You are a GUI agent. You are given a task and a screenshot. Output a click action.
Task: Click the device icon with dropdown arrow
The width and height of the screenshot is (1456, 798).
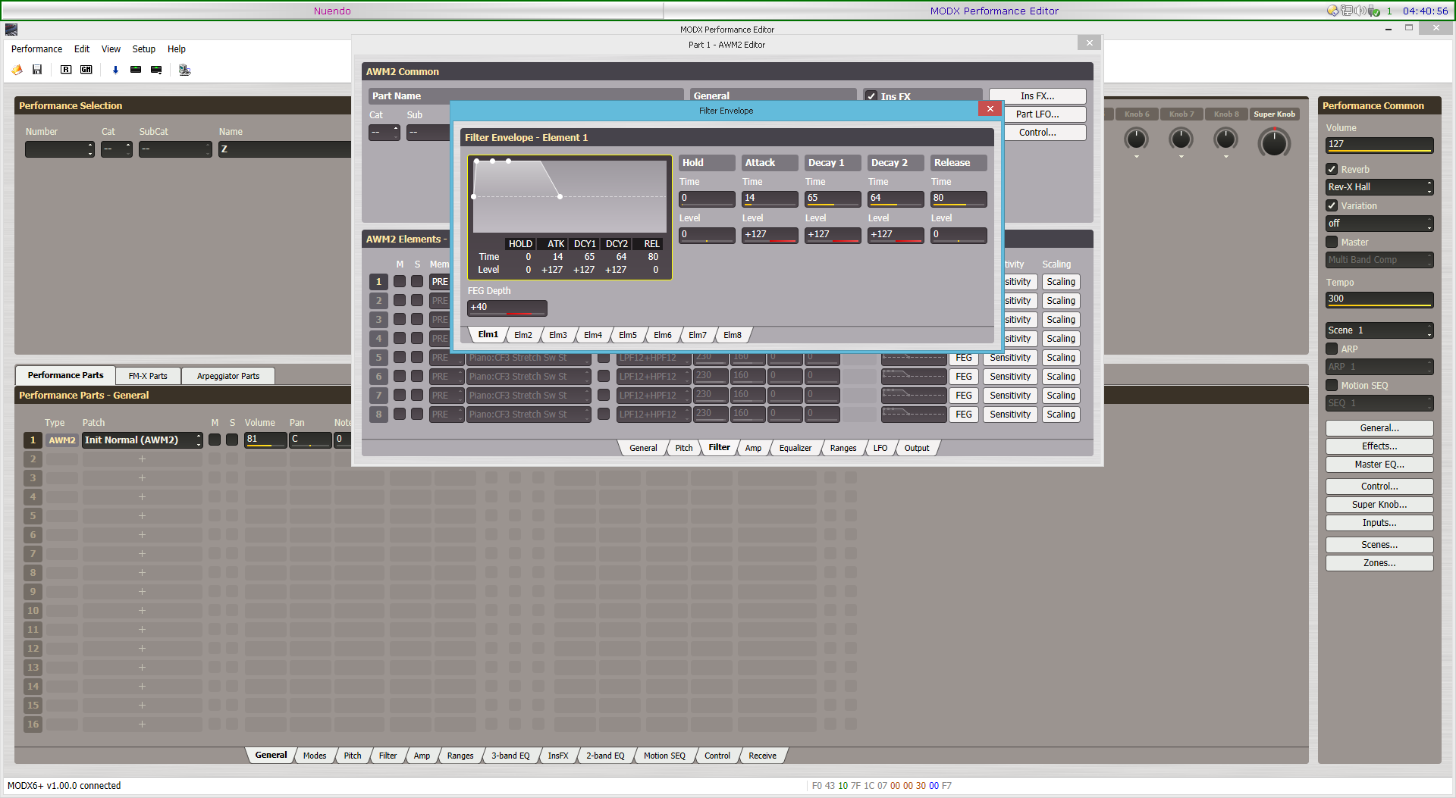point(156,70)
